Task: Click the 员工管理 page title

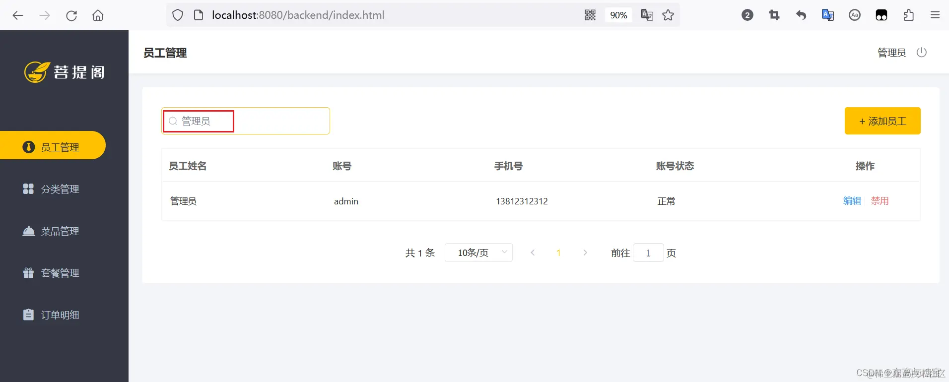Action: click(x=165, y=53)
